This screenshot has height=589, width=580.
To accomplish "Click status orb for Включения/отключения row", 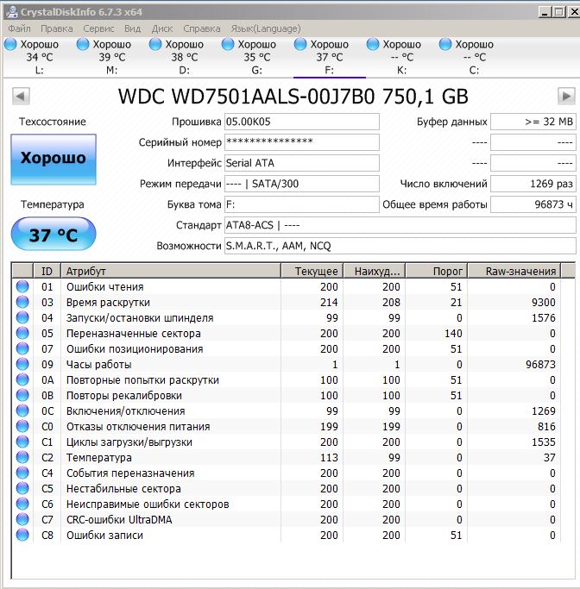I will 22,411.
